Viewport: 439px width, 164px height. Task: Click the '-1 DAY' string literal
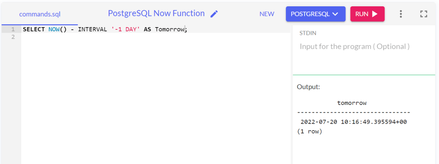coord(125,29)
